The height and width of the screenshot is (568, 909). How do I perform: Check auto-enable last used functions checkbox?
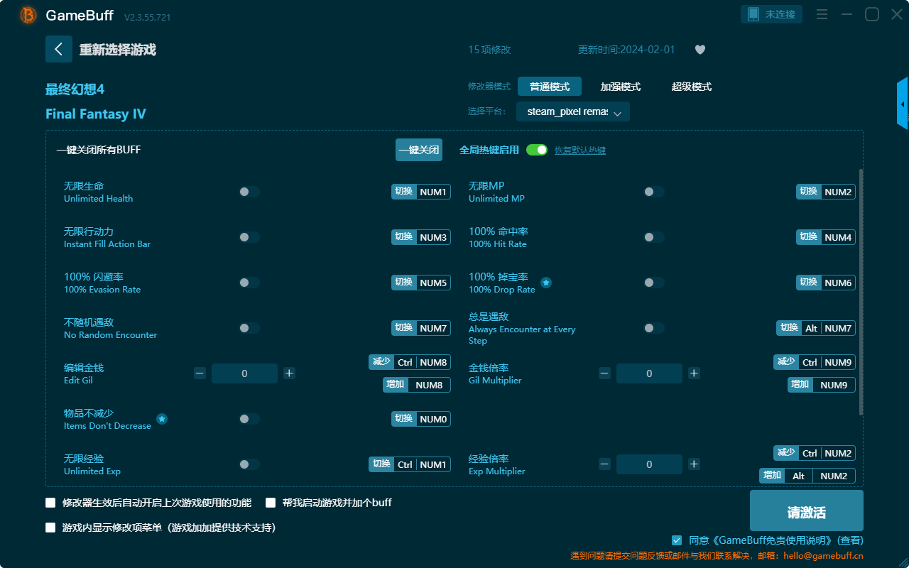coord(50,503)
